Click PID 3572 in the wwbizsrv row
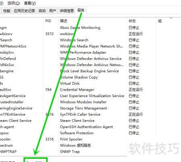Viewport: 181px width, 162px height. 49,34
